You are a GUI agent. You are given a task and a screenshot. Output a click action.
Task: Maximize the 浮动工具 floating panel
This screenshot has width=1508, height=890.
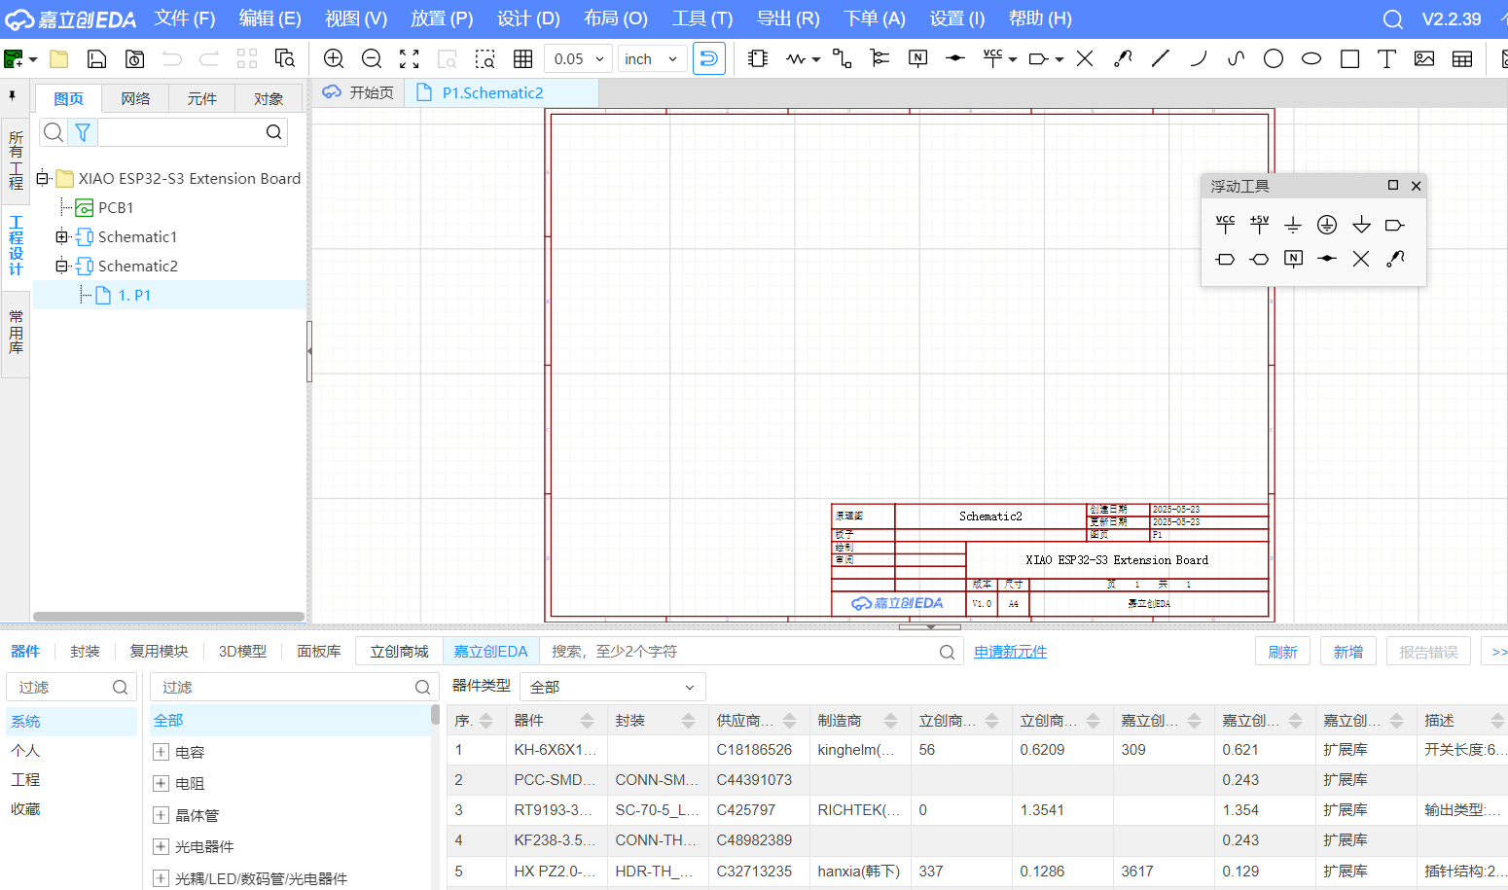coord(1392,185)
